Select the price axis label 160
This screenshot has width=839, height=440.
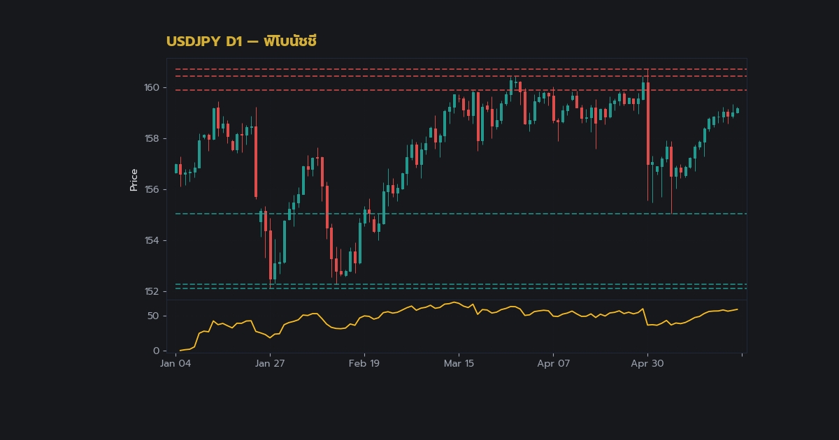point(152,87)
